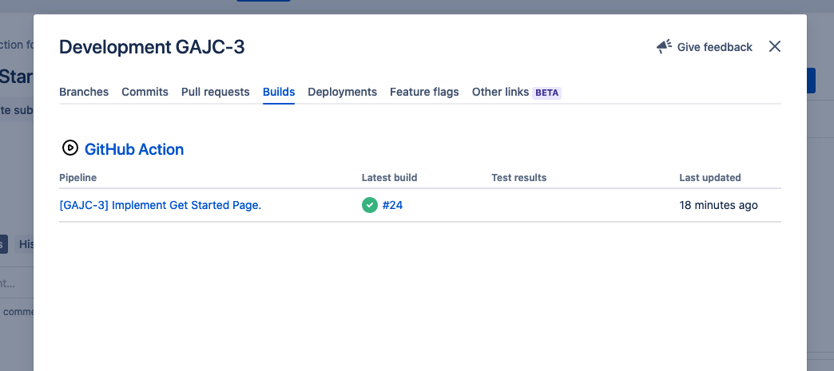
Task: Click the Give feedback button
Action: tap(705, 47)
